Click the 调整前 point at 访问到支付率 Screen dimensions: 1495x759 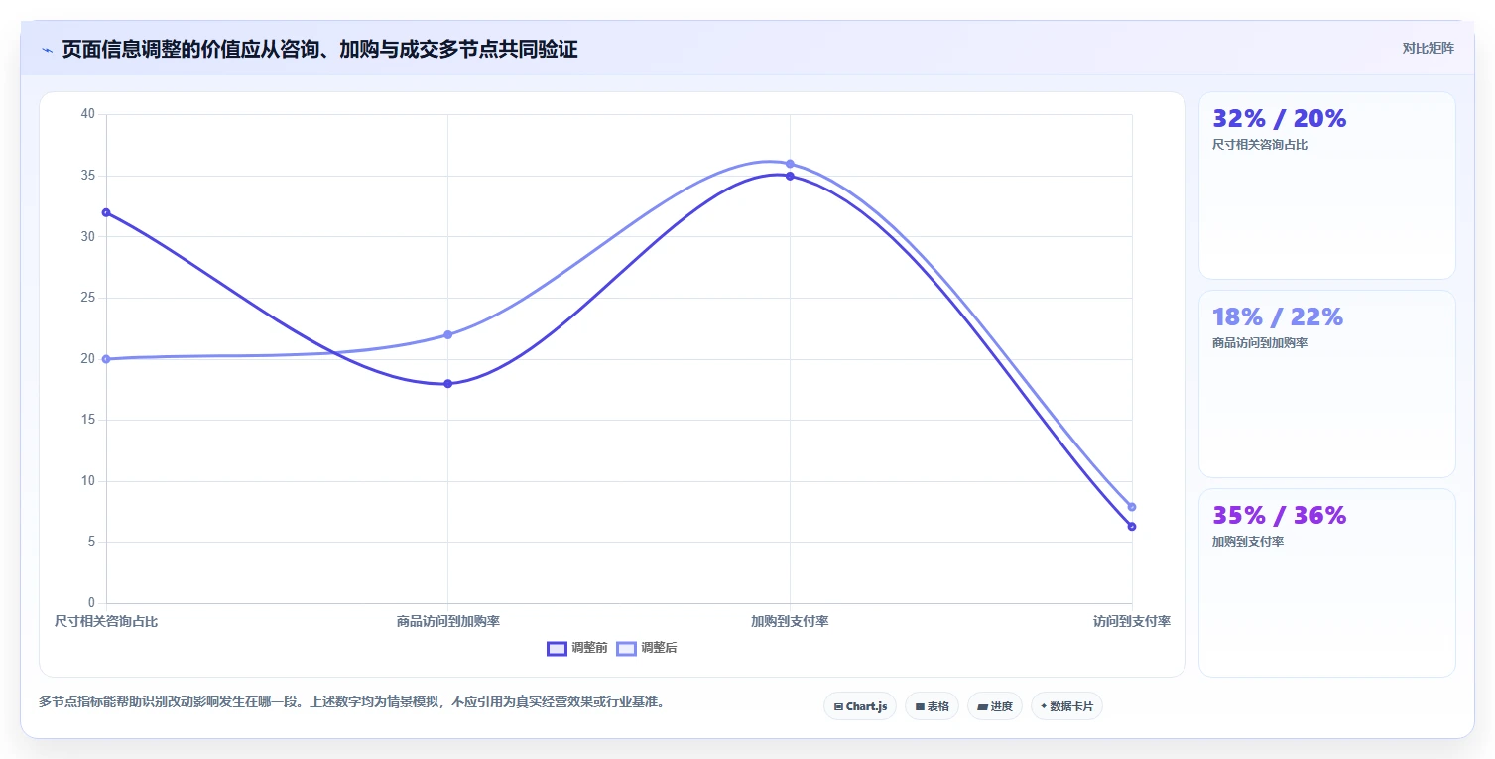click(1132, 527)
